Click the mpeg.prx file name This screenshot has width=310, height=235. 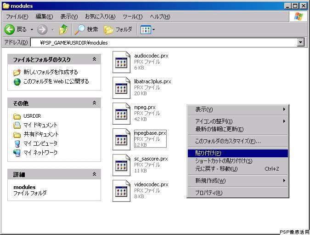[x=145, y=107]
